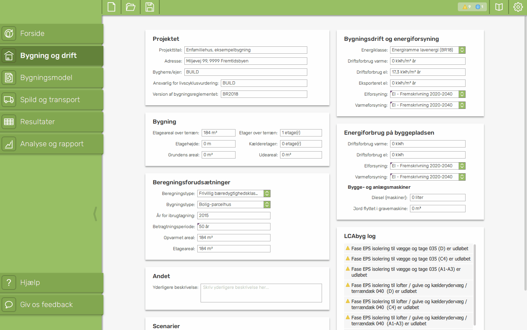Click the LCAbyg log scrollbar

[x=475, y=285]
